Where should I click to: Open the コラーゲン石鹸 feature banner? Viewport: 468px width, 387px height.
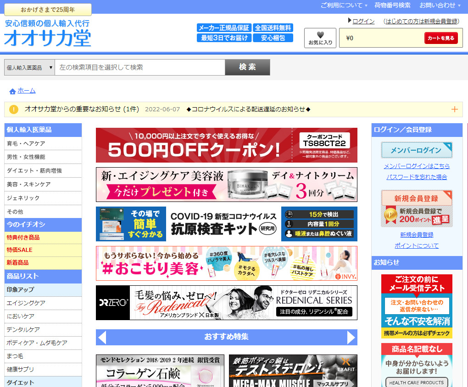tap(160, 371)
